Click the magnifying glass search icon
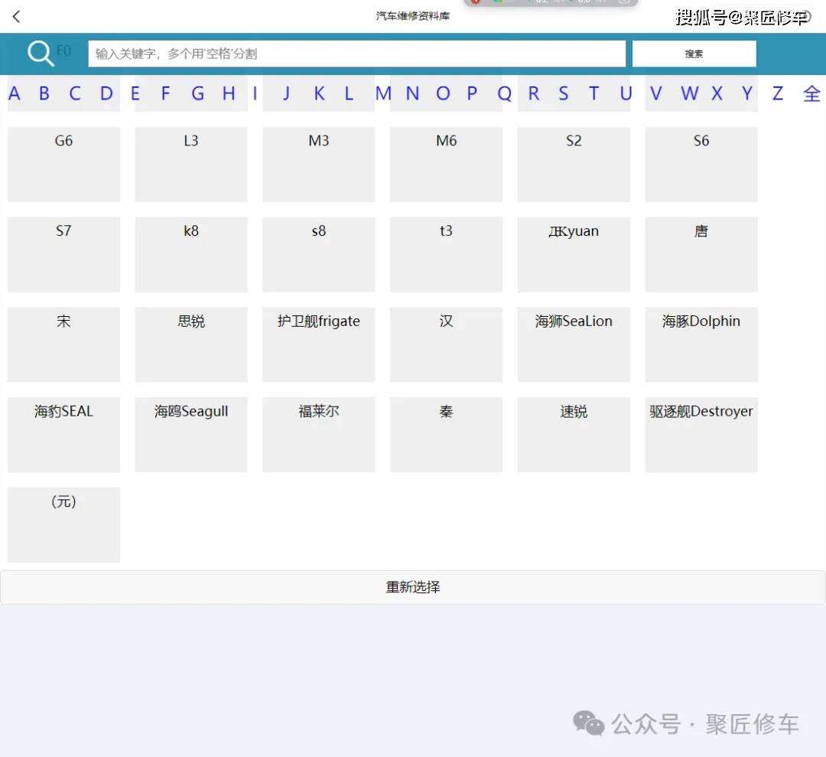 point(41,54)
